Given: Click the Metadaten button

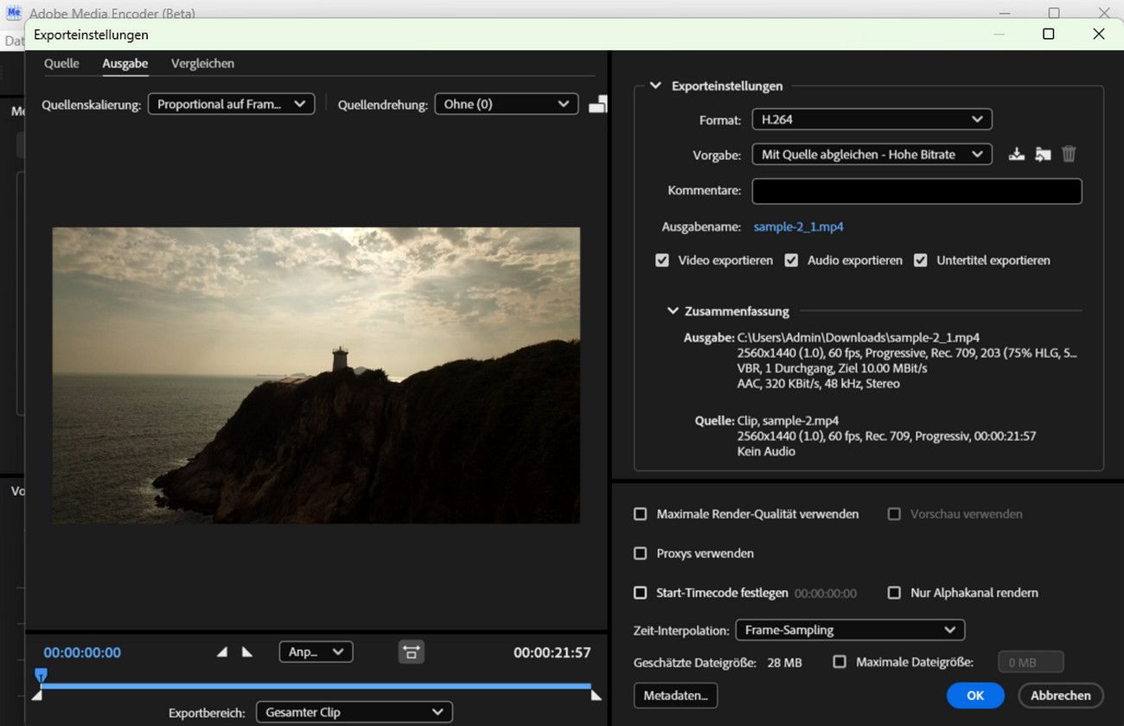Looking at the screenshot, I should (x=675, y=695).
